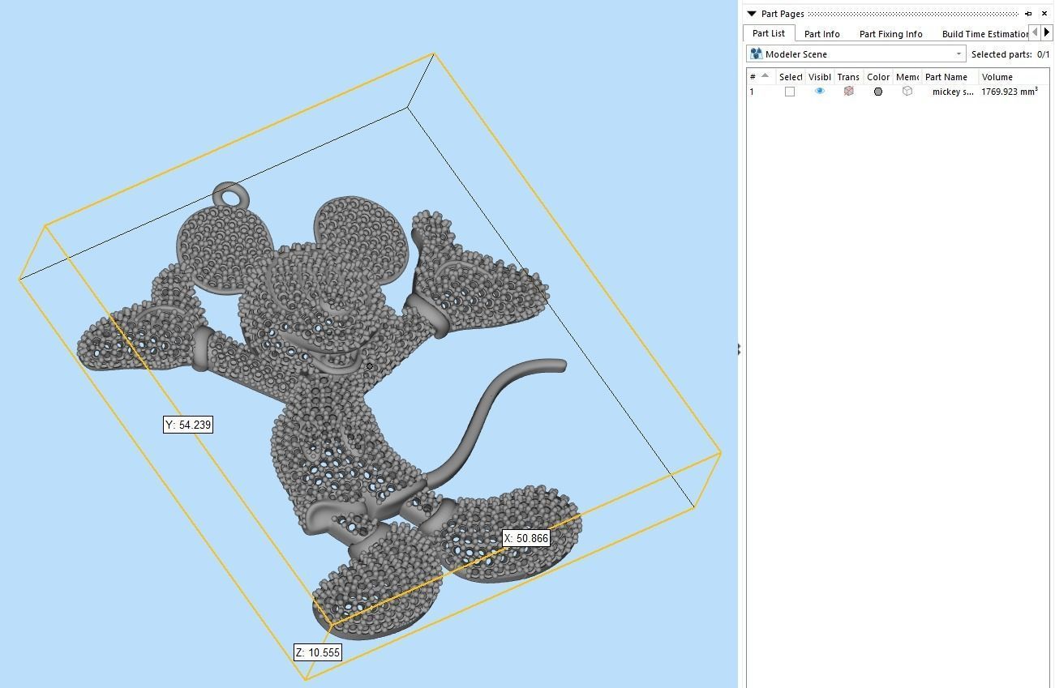Screen dimensions: 1055x688
Task: Sort by the Part Name column header
Action: coord(950,77)
